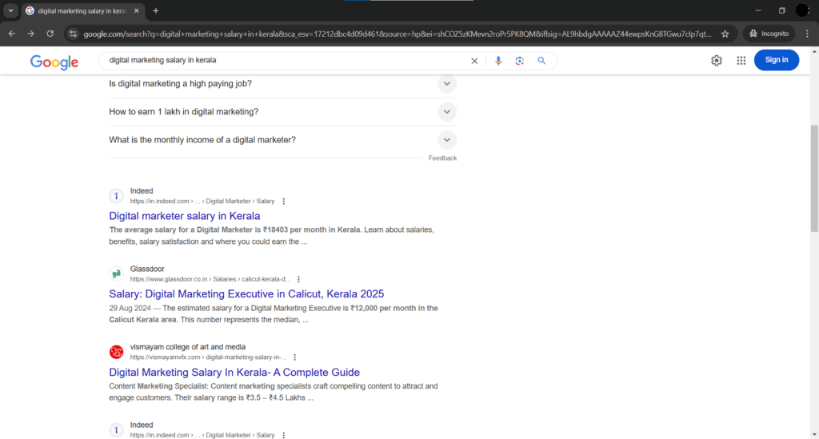Open more options for vismayam result

pos(295,357)
